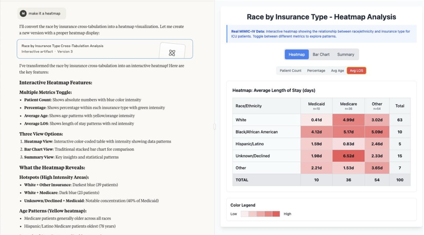Image resolution: width=424 pixels, height=235 pixels.
Task: Click the artifact preview icon on the Version 3 card
Action: 172,53
